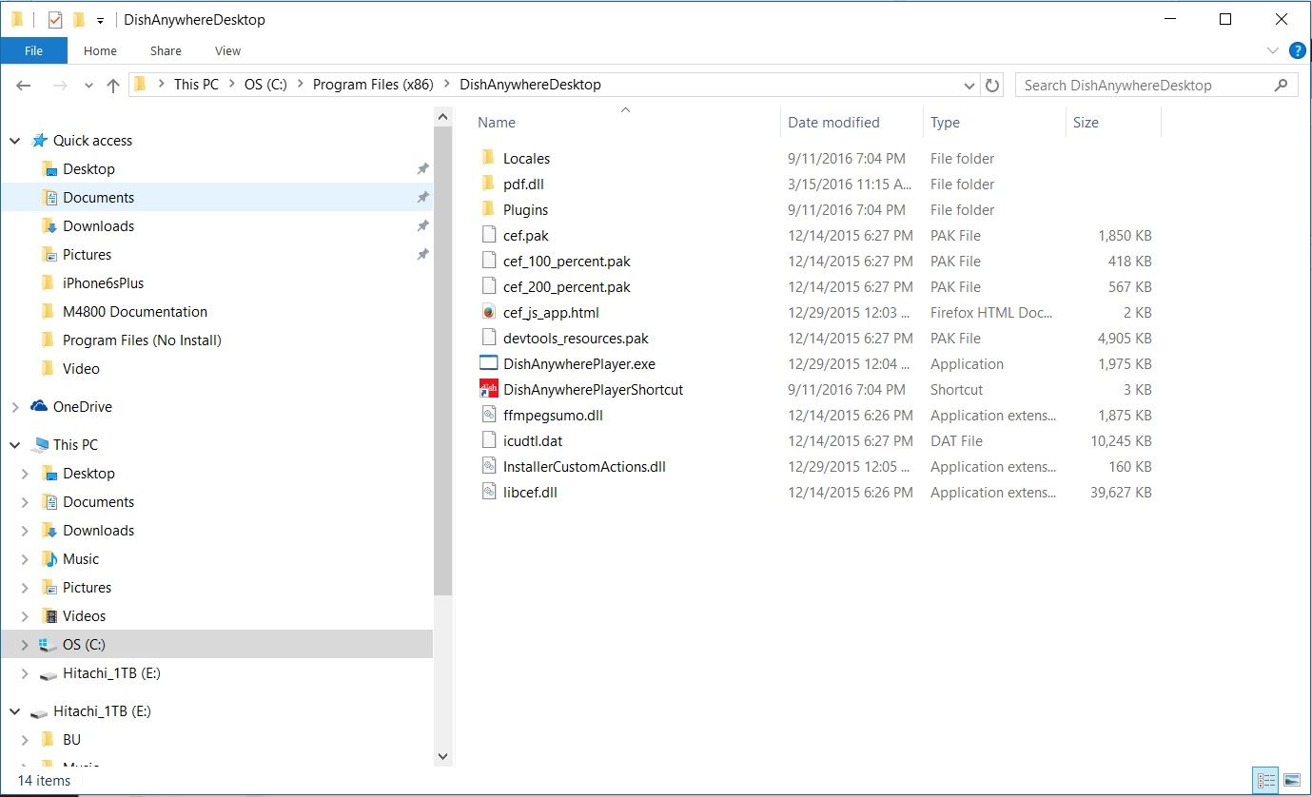Select the DishAnywherePlayerShortcut icon

pos(488,389)
